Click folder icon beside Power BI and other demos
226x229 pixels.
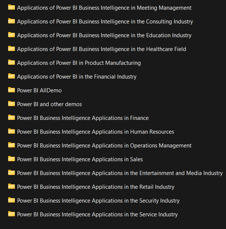click(x=12, y=104)
